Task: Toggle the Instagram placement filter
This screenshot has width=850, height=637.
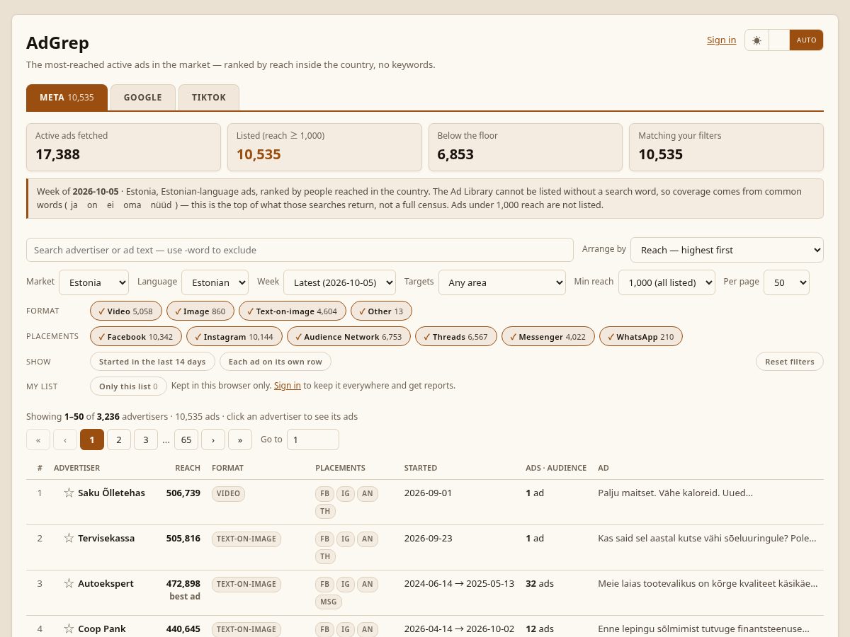Action: tap(234, 336)
